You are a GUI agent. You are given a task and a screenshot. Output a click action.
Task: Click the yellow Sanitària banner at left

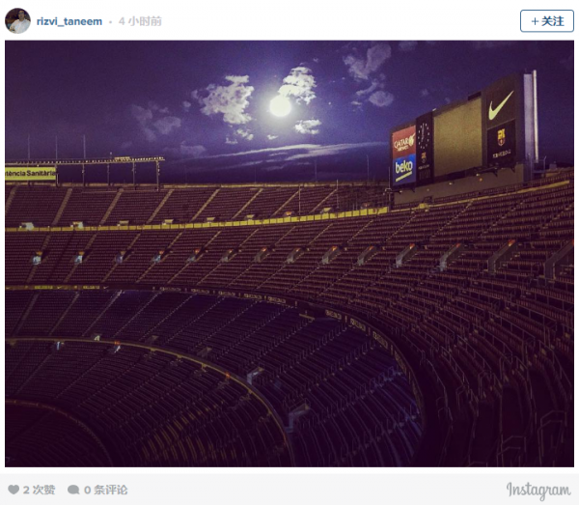pyautogui.click(x=30, y=174)
